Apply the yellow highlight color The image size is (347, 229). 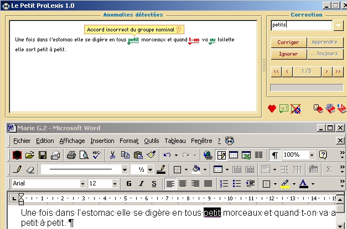coord(285,184)
